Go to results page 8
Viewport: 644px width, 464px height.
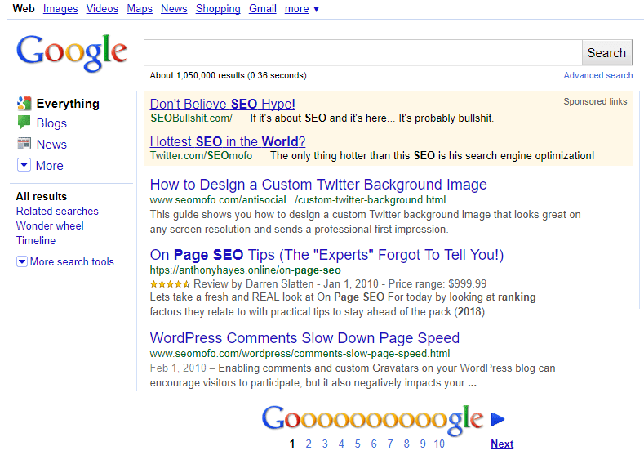[406, 444]
